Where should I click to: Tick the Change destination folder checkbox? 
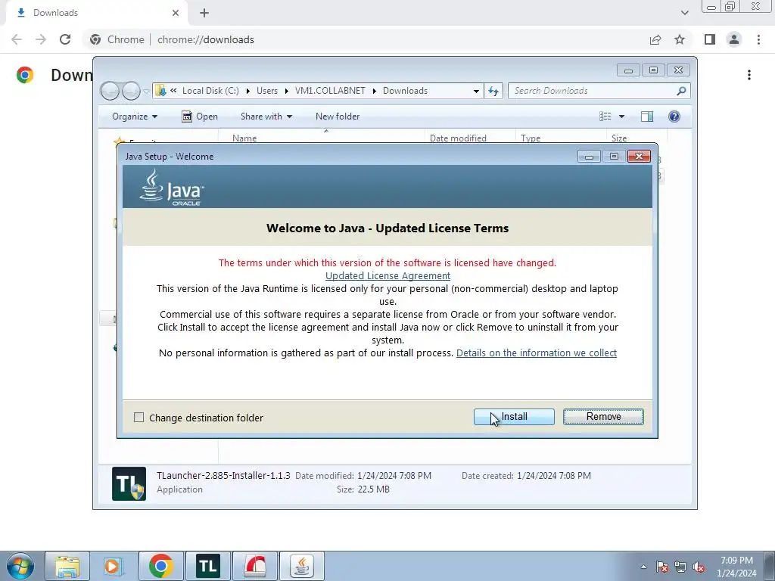(x=139, y=418)
